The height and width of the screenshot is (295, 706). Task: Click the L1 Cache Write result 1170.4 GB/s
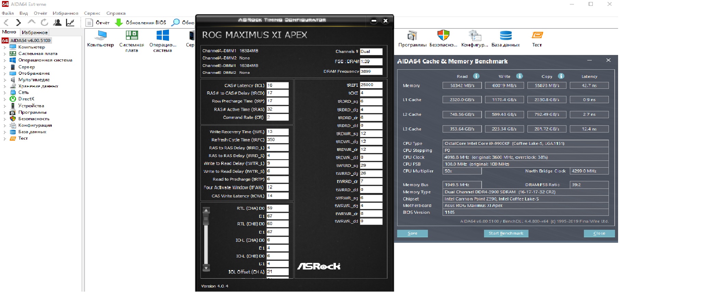[504, 100]
